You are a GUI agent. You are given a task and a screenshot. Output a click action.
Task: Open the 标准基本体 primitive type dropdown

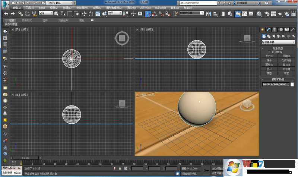[278, 42]
